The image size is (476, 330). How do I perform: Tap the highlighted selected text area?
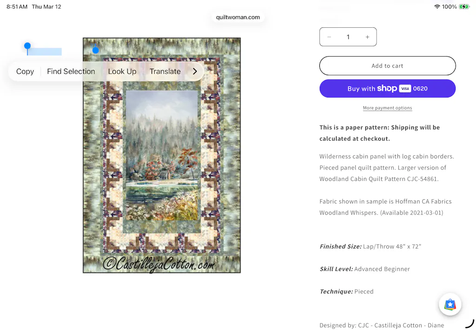[x=45, y=51]
